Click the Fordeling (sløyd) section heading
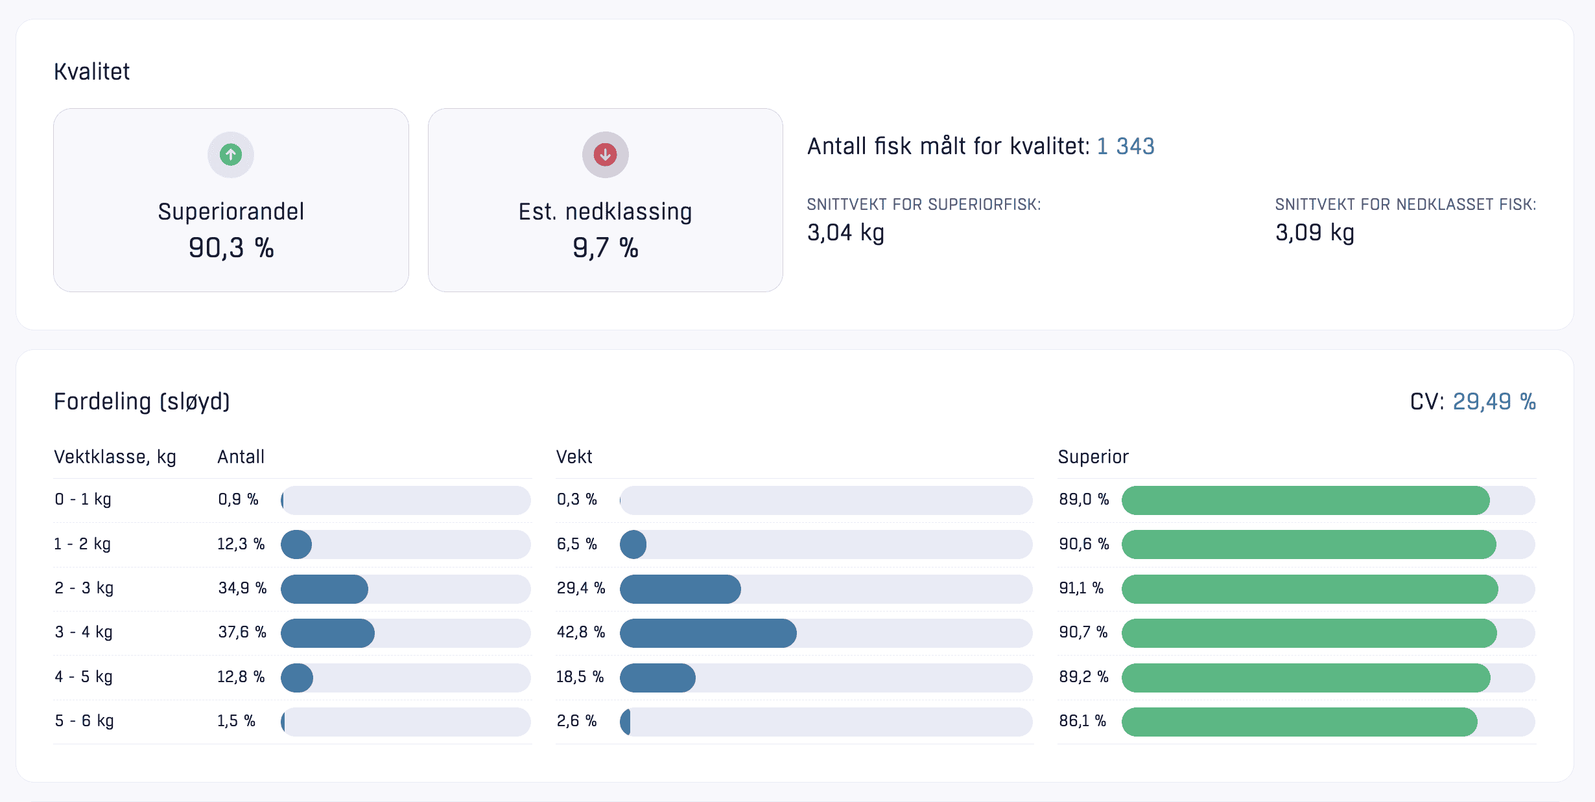This screenshot has height=802, width=1595. pyautogui.click(x=141, y=402)
